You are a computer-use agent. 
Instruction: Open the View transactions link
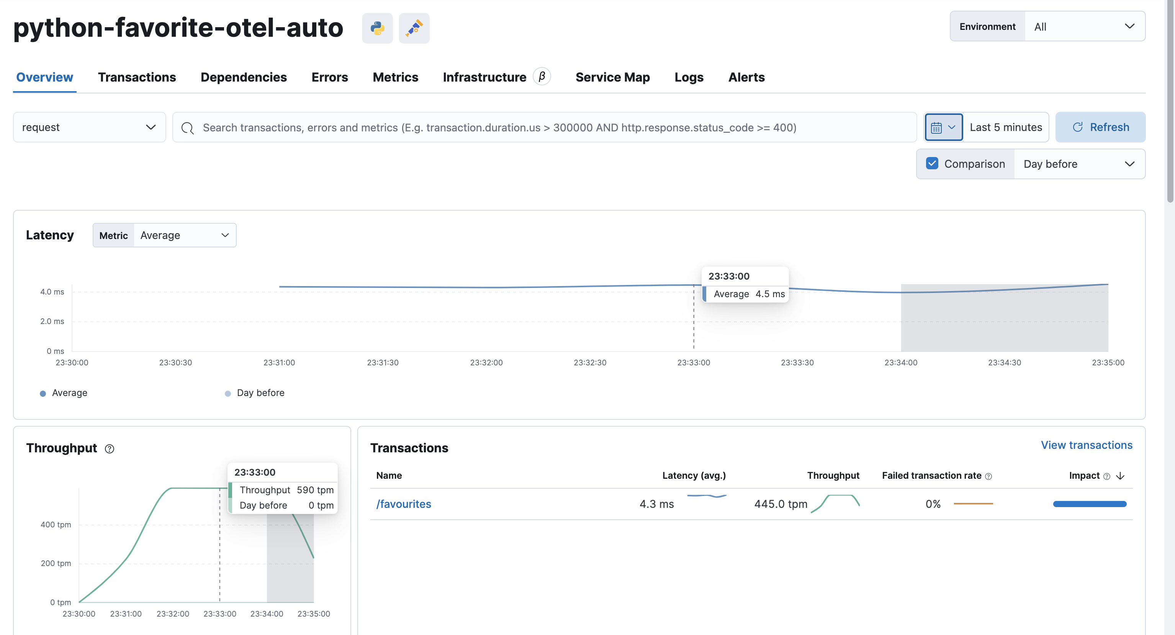tap(1087, 445)
